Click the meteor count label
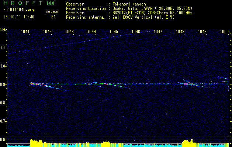Screen dimensions: 232x147 click(x=52, y=11)
